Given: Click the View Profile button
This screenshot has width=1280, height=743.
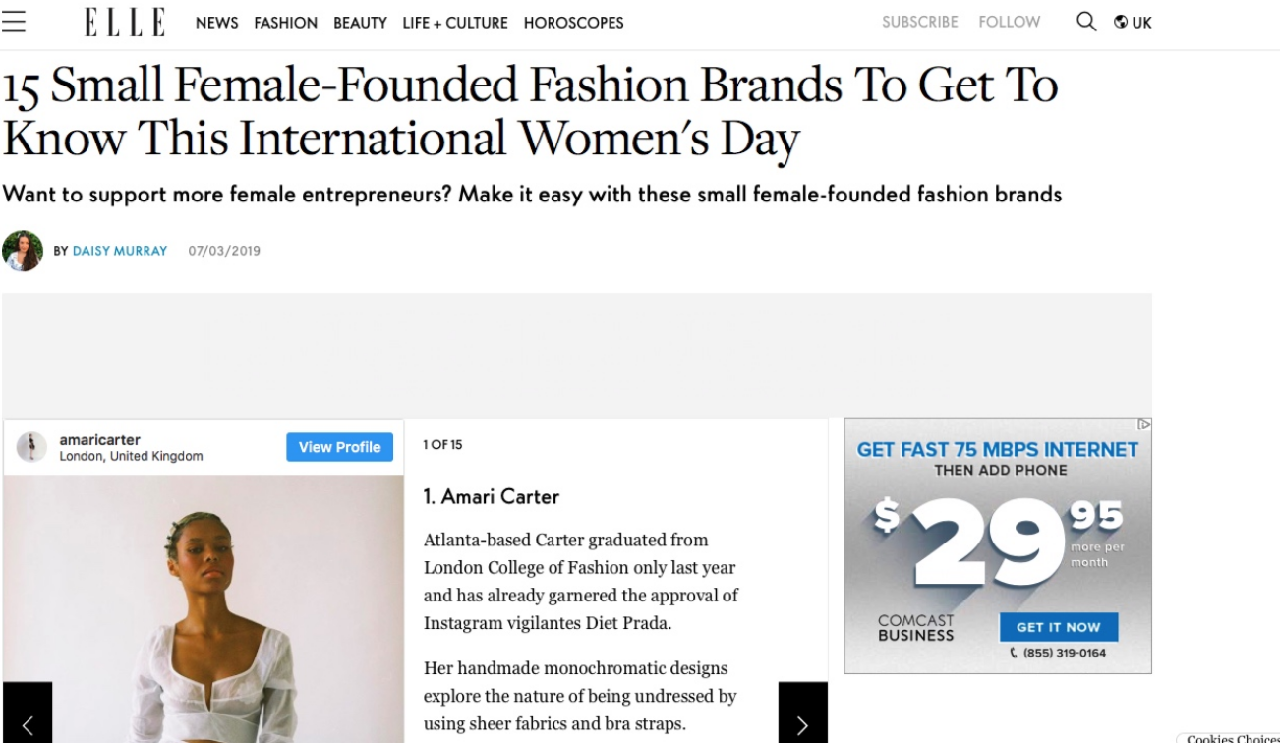Looking at the screenshot, I should pyautogui.click(x=339, y=447).
